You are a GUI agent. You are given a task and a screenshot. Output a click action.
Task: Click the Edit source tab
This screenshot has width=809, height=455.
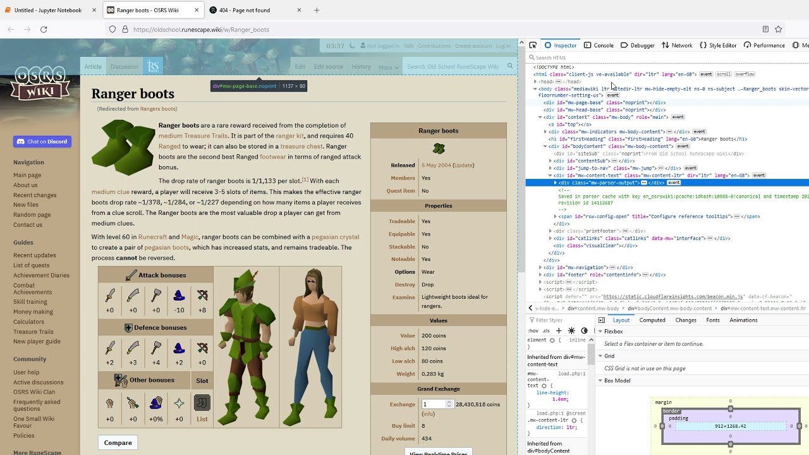point(329,67)
